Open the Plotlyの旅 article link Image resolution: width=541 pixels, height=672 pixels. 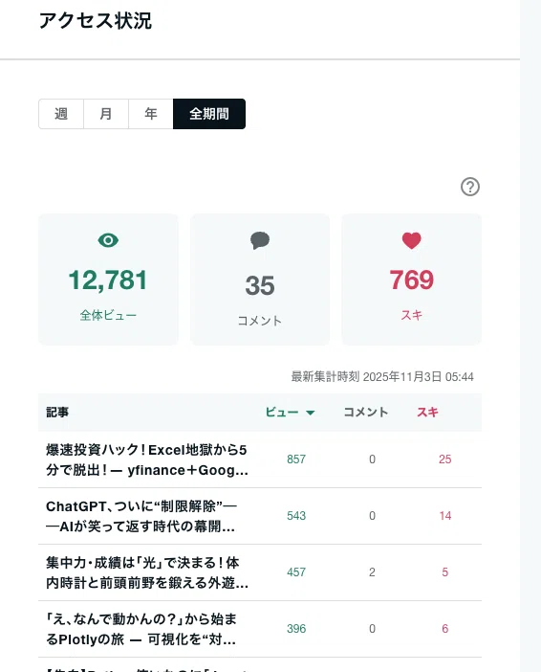coord(141,629)
